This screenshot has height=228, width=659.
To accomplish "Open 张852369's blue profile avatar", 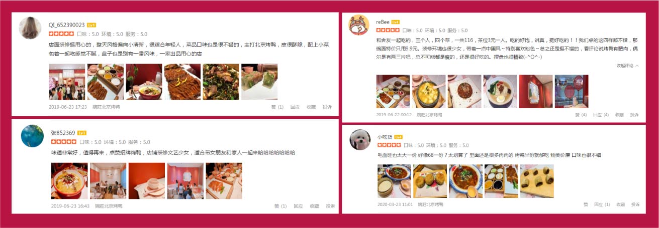I will [32, 136].
